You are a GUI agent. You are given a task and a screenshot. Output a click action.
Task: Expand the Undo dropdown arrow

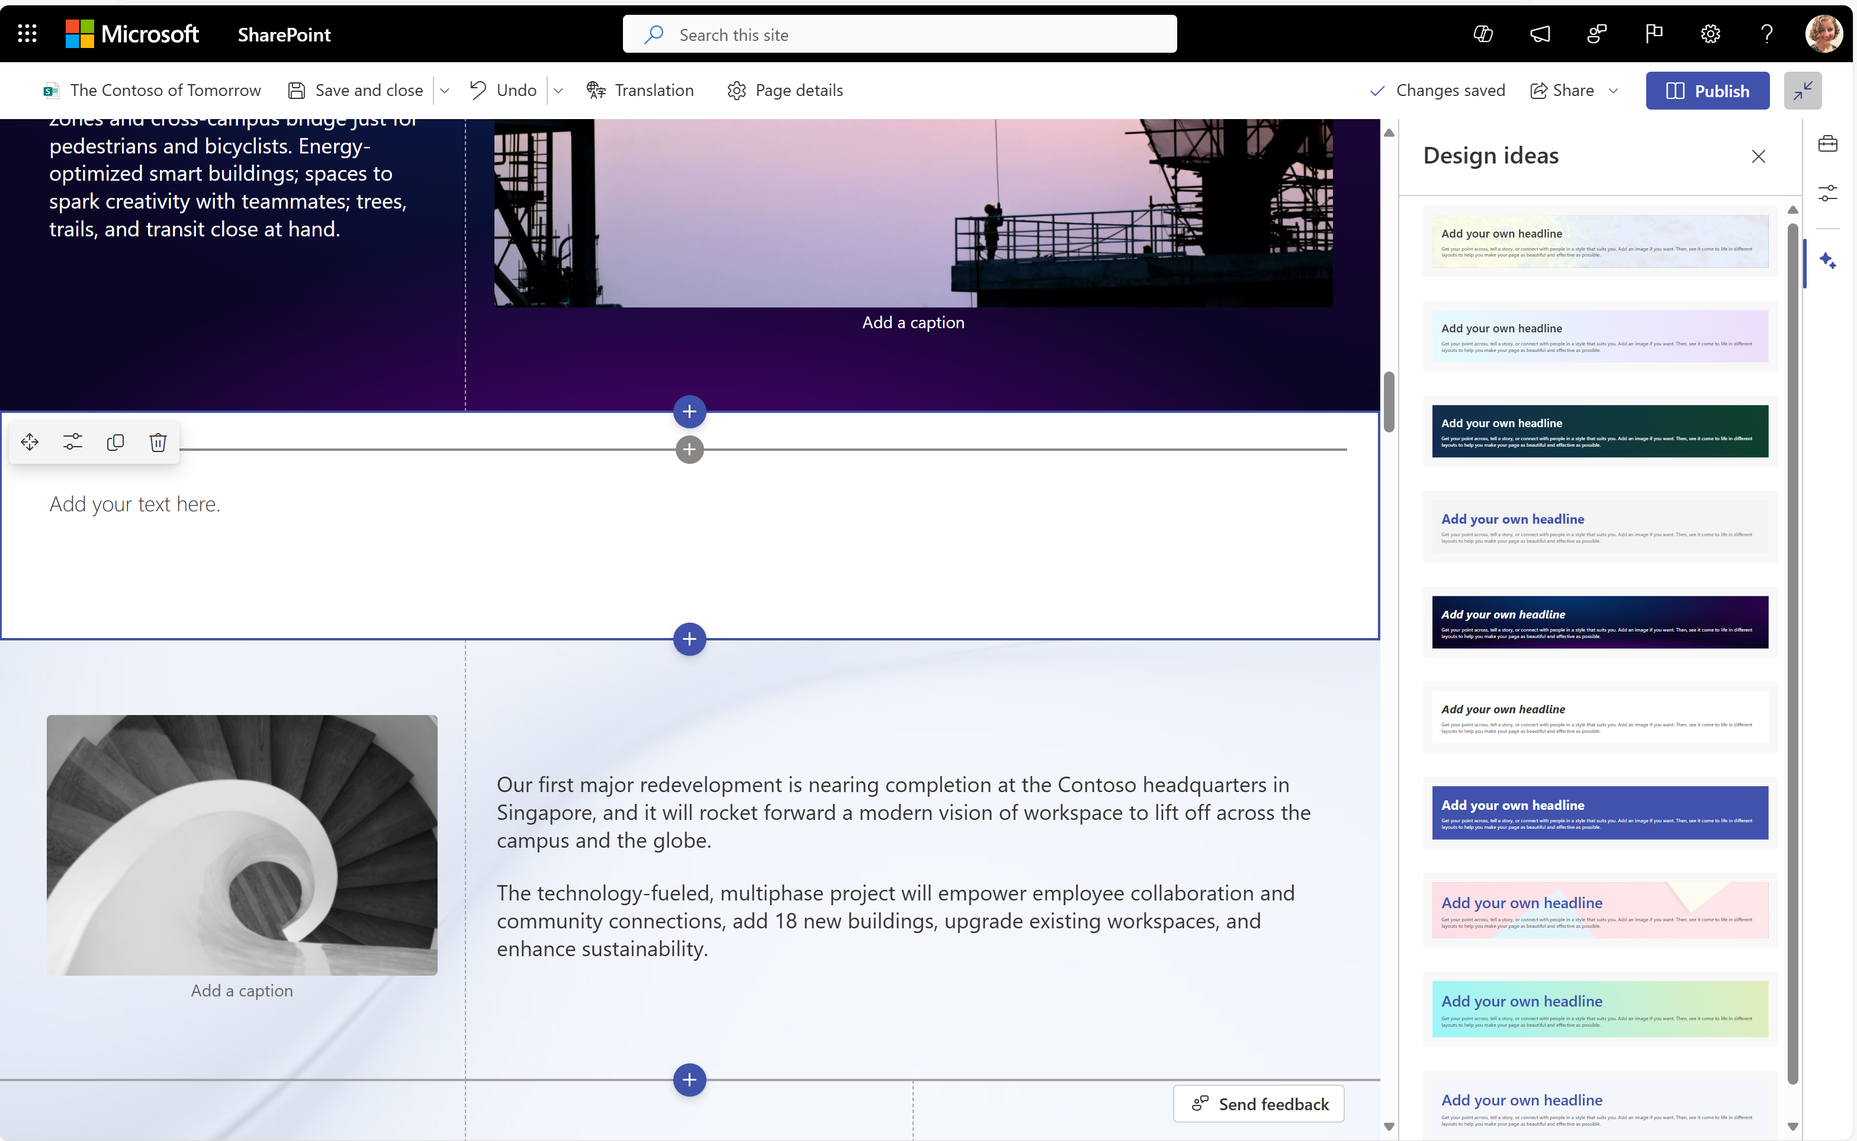[558, 90]
